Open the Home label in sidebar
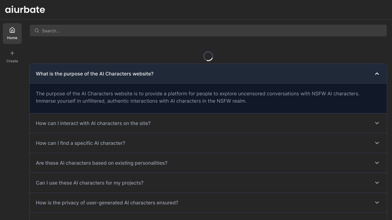 pos(12,38)
